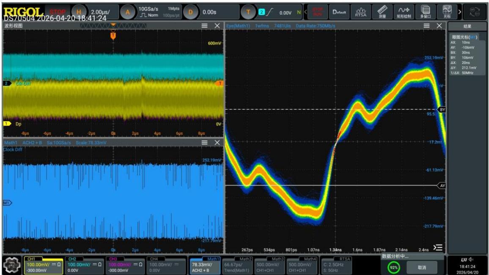Open the RTSA analysis tool
This screenshot has width=489, height=275.
tap(360, 12)
